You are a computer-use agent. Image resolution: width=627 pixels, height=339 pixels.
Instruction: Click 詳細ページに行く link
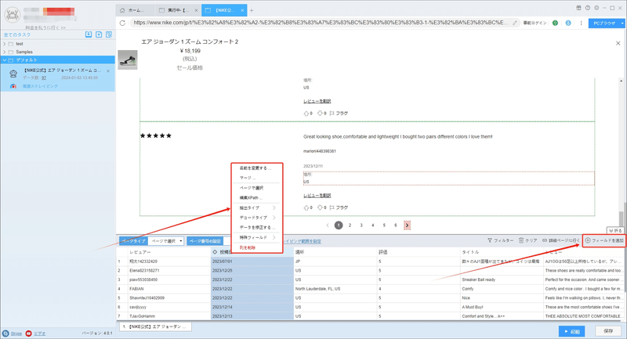coord(561,240)
